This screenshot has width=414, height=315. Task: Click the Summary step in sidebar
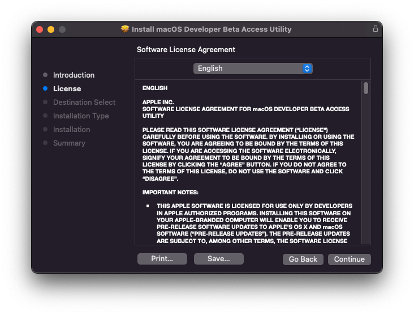(69, 143)
